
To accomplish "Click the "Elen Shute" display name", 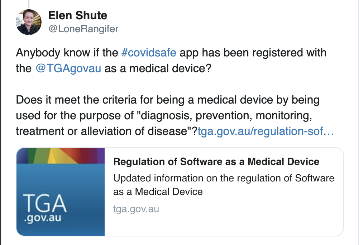I will point(77,15).
